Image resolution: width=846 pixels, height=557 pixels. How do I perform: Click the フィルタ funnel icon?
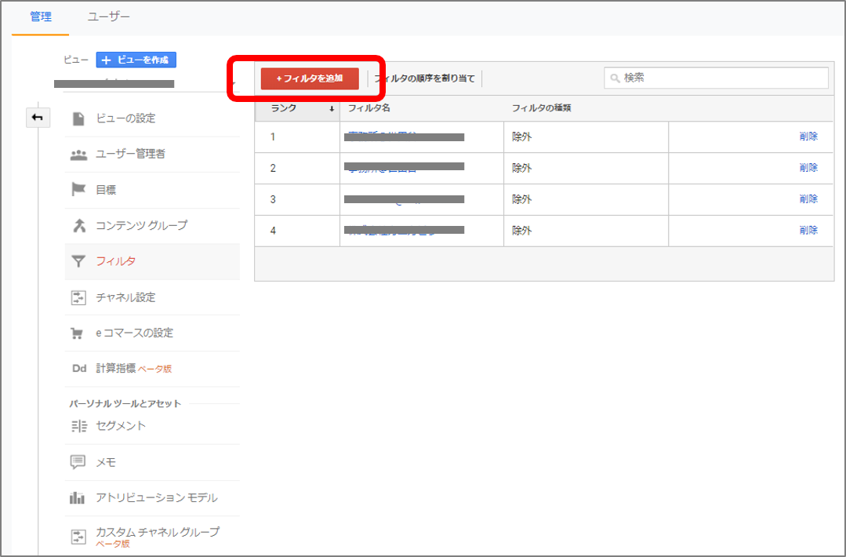click(78, 261)
